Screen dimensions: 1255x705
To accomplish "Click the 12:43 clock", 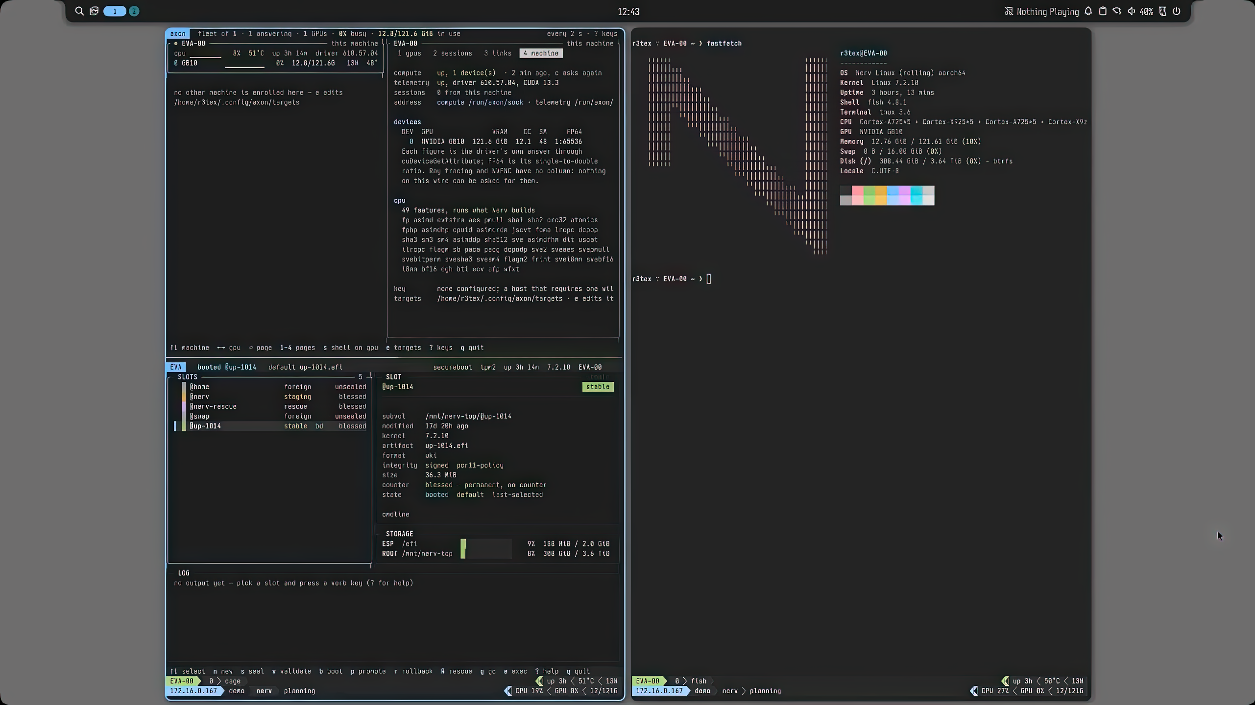I will [628, 12].
